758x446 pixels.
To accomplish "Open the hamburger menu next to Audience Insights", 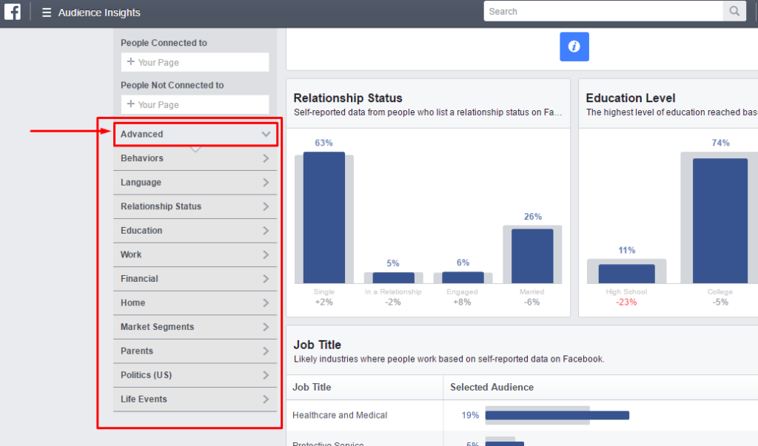I will click(47, 13).
